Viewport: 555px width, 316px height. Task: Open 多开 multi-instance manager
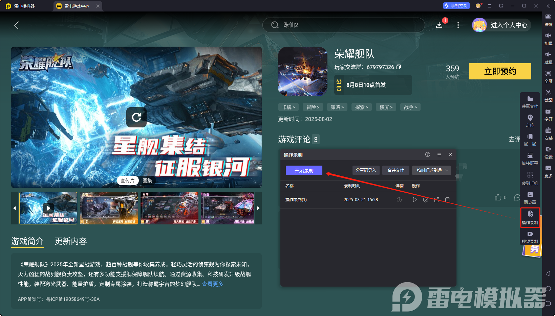[x=549, y=115]
